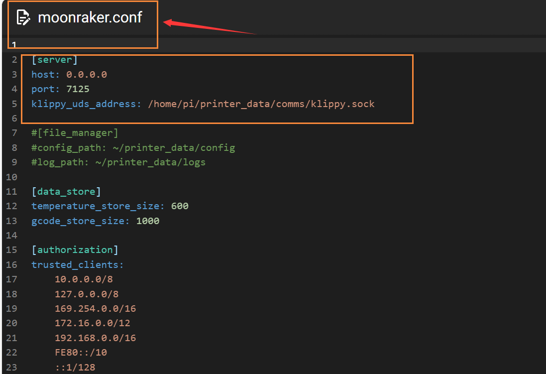Click the port value 7125
The image size is (546, 374).
(x=78, y=89)
